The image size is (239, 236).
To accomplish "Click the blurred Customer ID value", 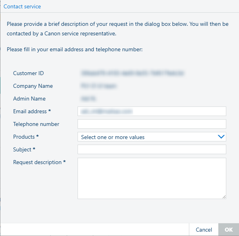I will tap(132, 73).
